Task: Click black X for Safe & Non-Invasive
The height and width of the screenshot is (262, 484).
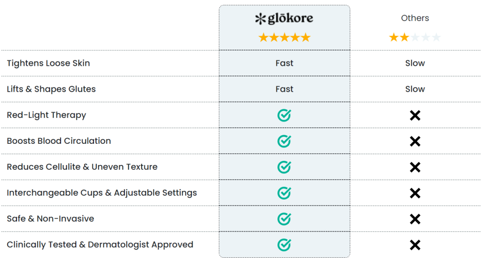Action: click(415, 219)
